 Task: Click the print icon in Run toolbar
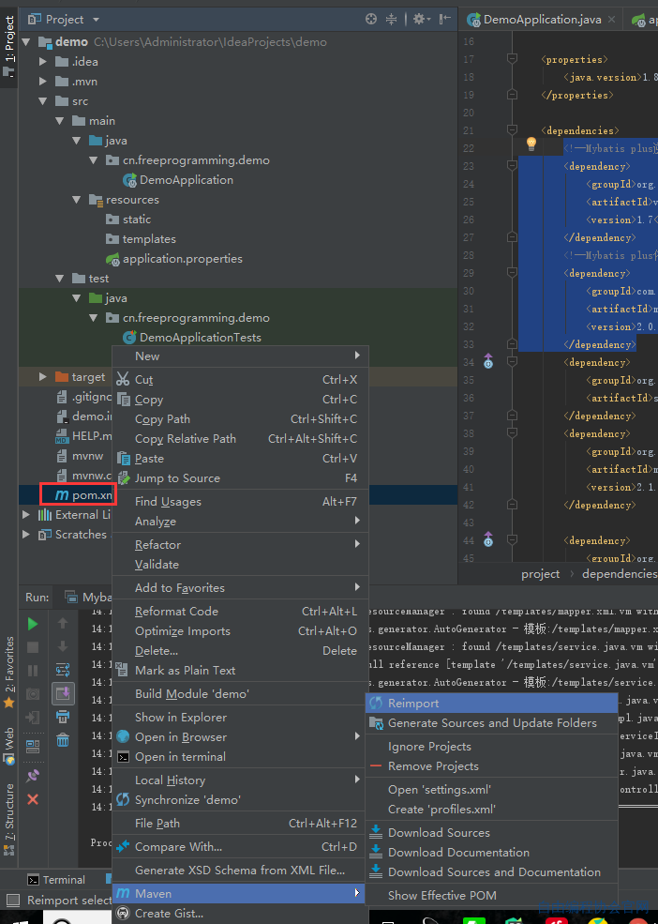pyautogui.click(x=63, y=717)
